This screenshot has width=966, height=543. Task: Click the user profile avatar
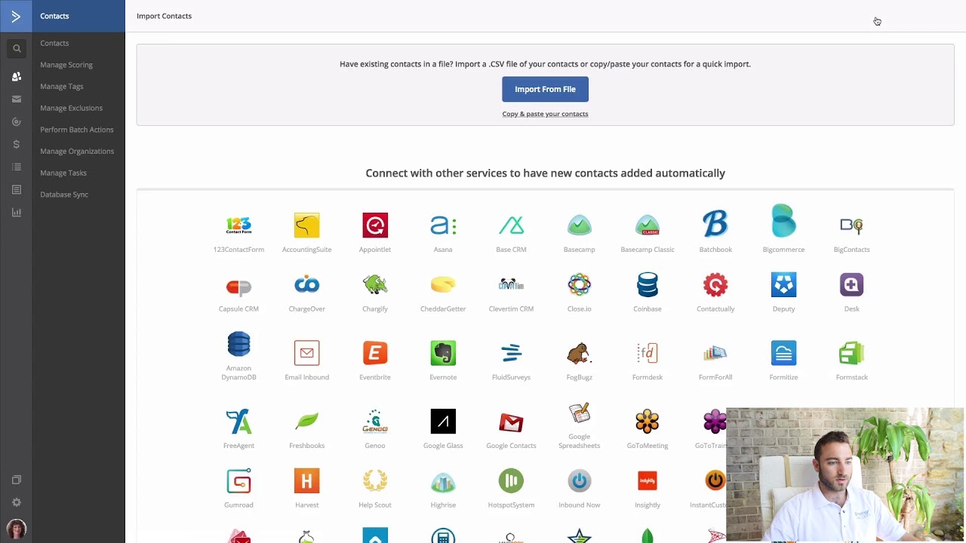tap(17, 529)
